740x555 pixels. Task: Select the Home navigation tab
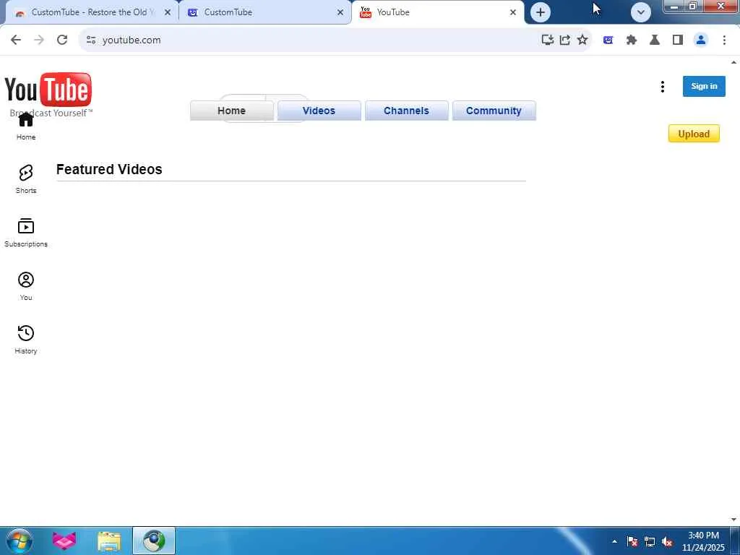(x=232, y=111)
